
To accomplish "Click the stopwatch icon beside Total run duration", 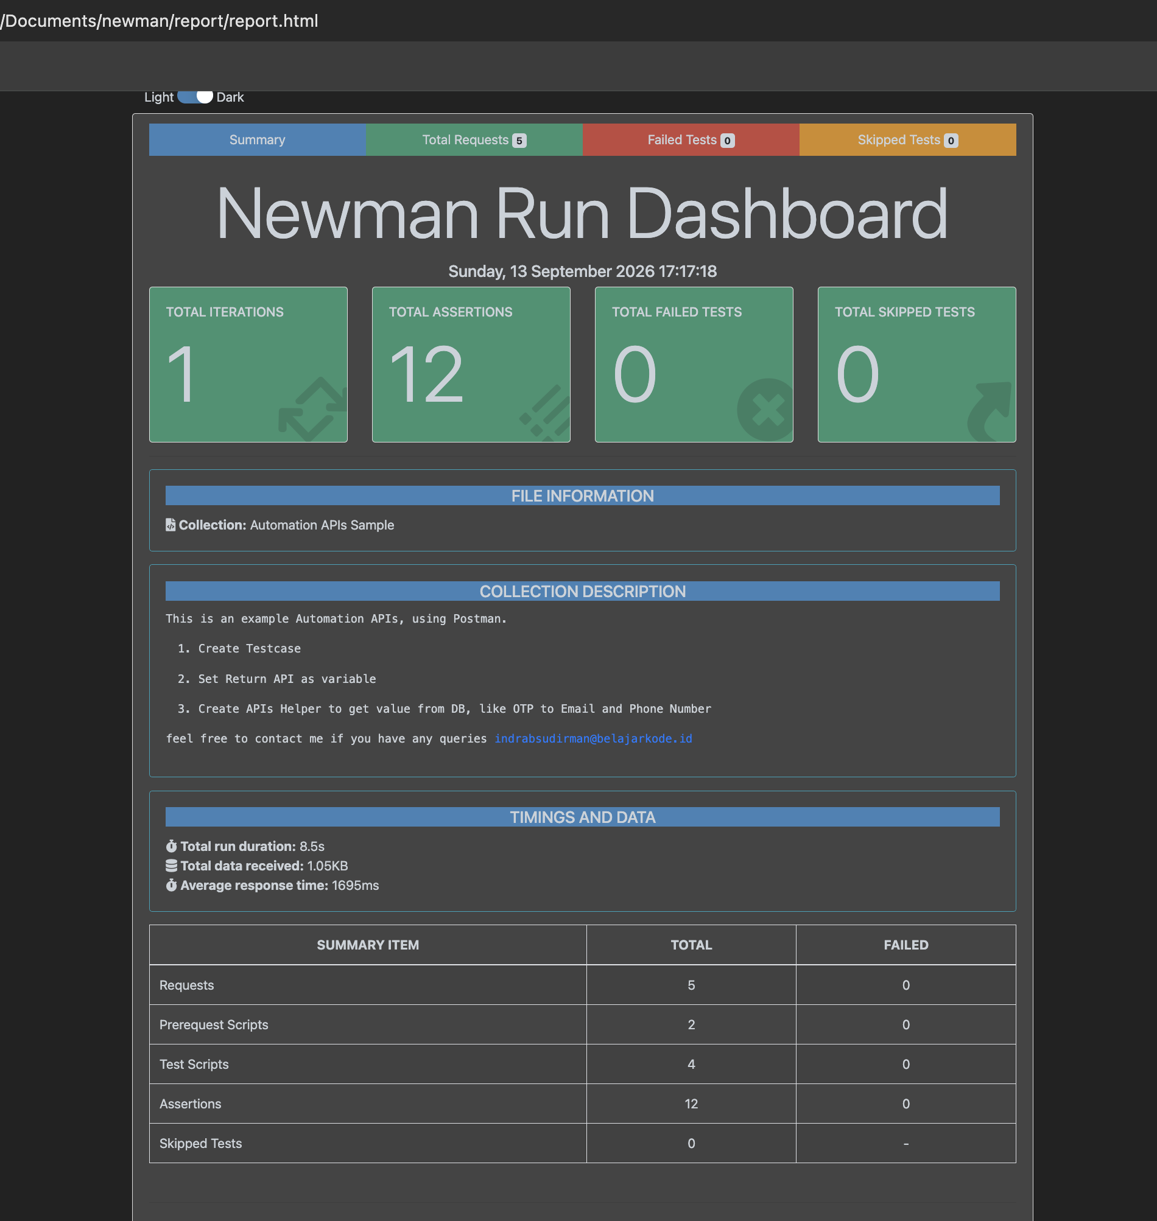I will (172, 845).
